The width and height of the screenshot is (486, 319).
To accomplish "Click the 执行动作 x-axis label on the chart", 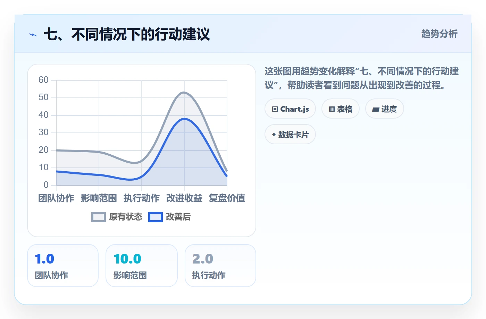I will 142,198.
